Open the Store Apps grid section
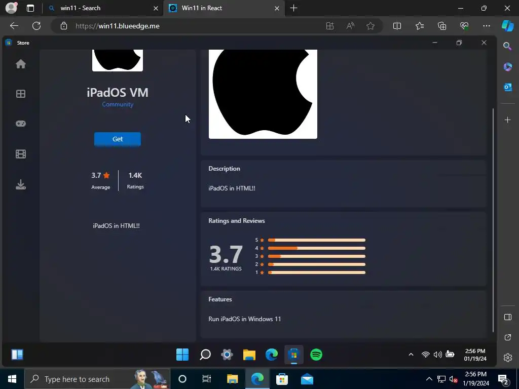Viewport: 519px width, 389px height. click(x=20, y=94)
